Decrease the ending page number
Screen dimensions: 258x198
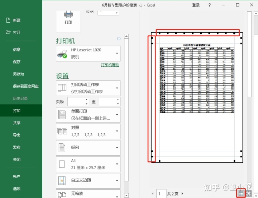pos(118,104)
